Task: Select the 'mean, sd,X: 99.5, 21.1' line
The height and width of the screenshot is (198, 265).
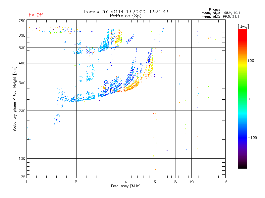Action: (220, 16)
